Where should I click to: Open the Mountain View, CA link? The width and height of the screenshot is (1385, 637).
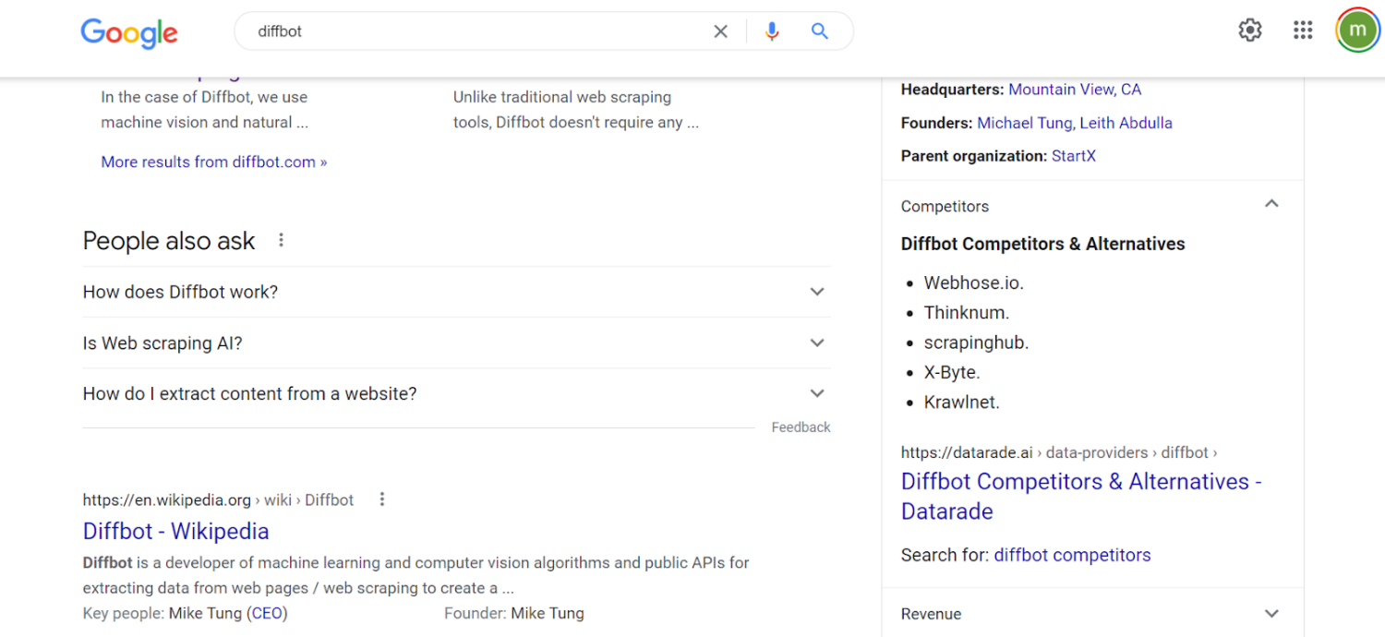point(1075,90)
